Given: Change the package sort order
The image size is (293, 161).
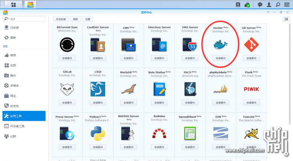Looking at the screenshot, I should pyautogui.click(x=286, y=19).
